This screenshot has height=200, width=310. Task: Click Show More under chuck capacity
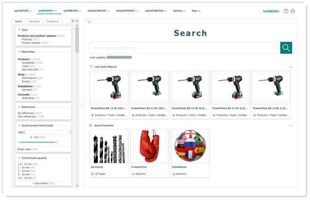pyautogui.click(x=43, y=183)
